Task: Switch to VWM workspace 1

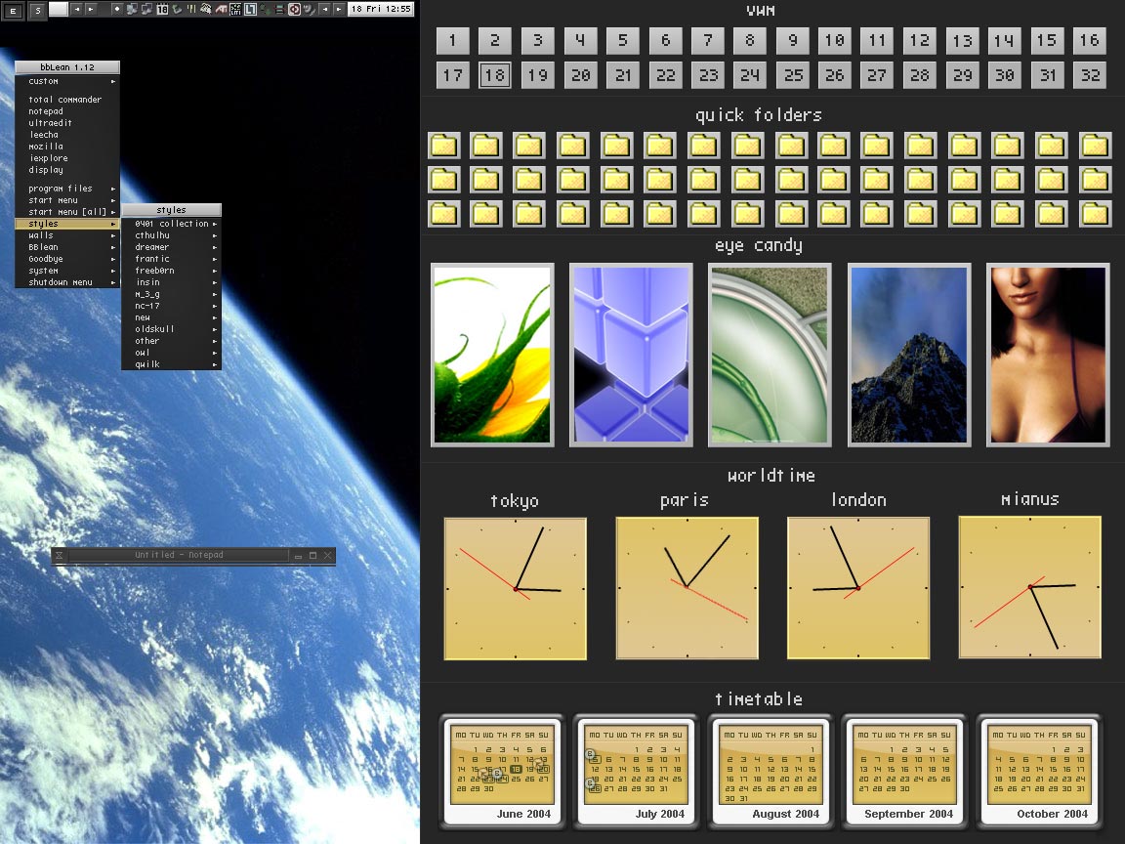Action: [x=453, y=41]
